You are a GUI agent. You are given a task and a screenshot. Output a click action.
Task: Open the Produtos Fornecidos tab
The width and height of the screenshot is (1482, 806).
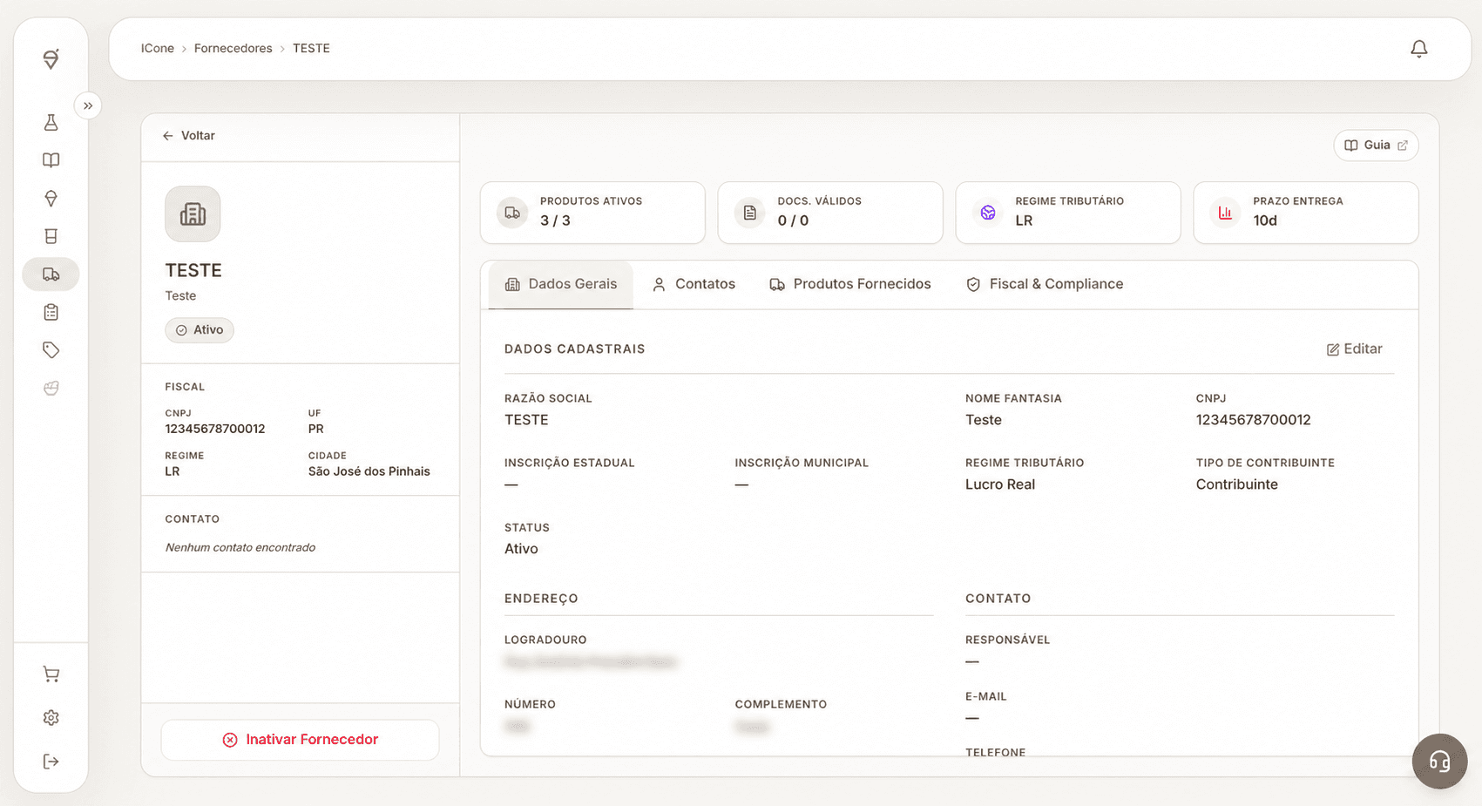(x=850, y=284)
